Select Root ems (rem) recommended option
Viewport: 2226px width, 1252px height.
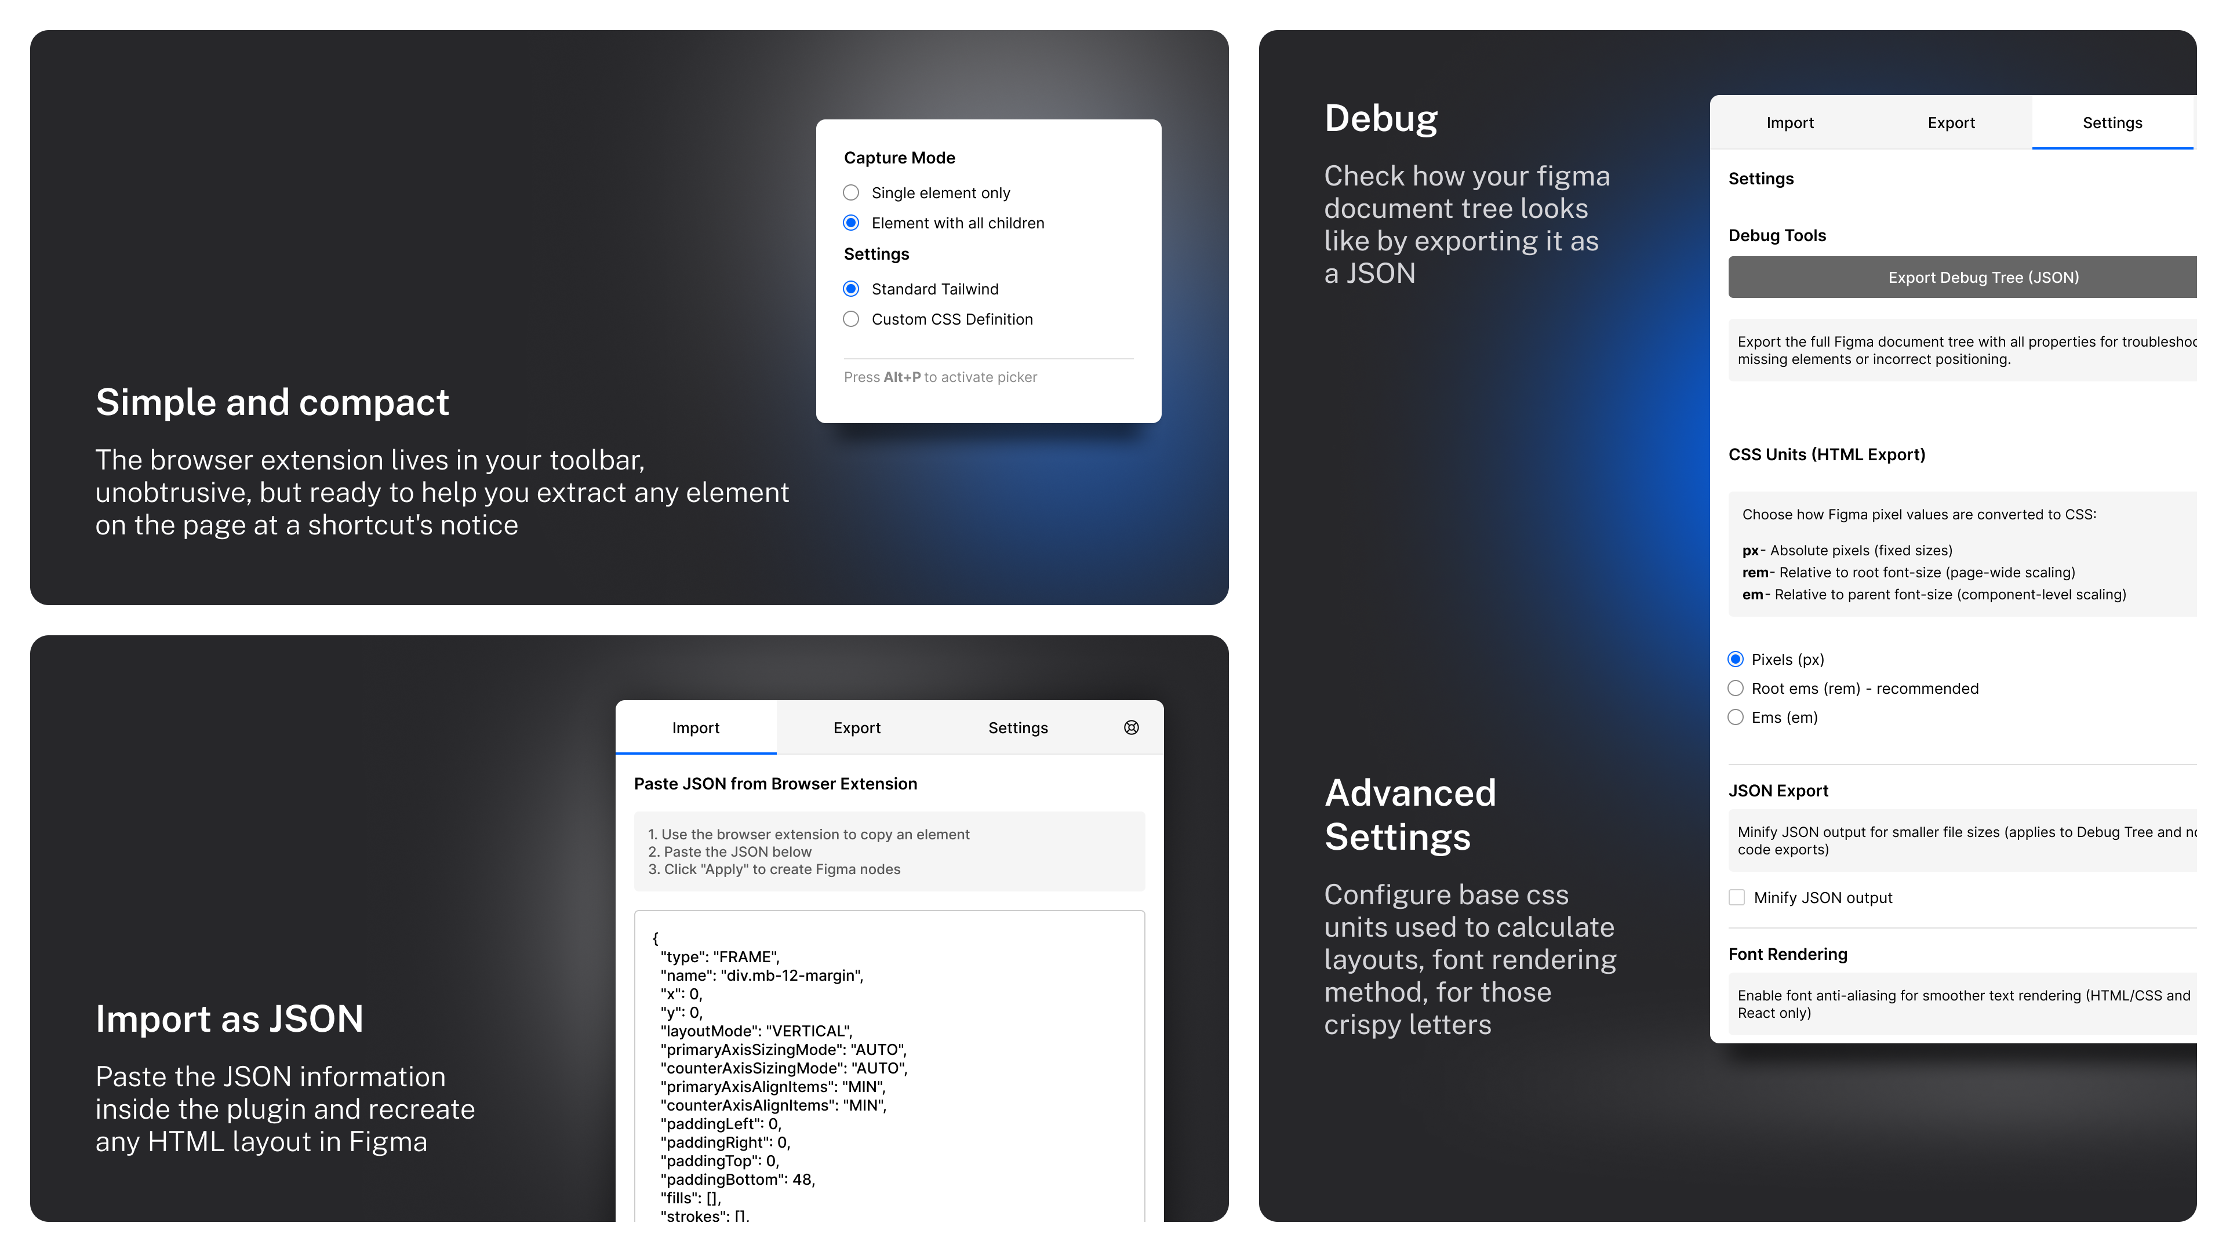(1735, 689)
